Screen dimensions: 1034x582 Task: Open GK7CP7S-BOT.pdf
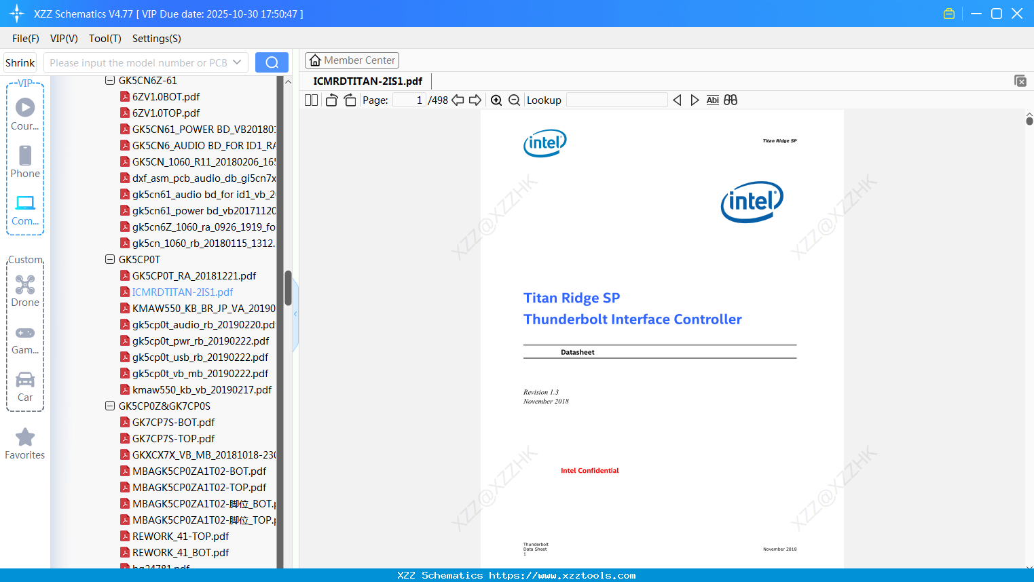(x=173, y=423)
